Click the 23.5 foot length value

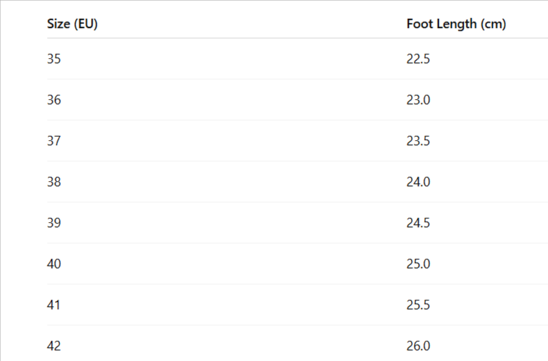click(x=418, y=141)
